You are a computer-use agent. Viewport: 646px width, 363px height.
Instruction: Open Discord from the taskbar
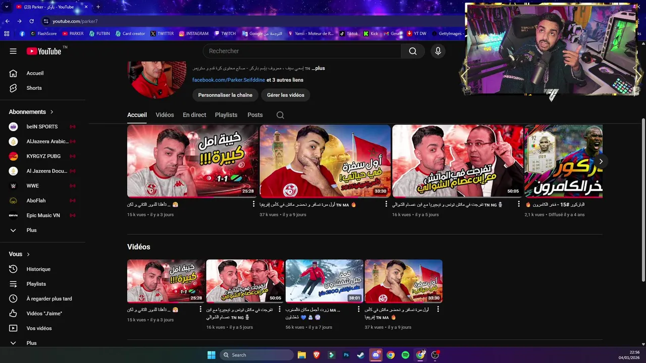click(x=375, y=355)
